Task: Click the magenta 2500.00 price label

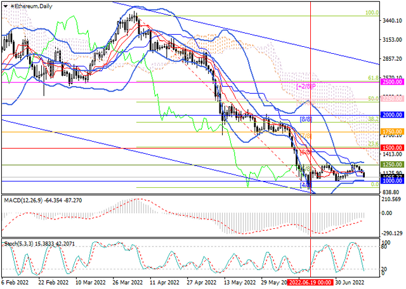Action: (x=393, y=82)
